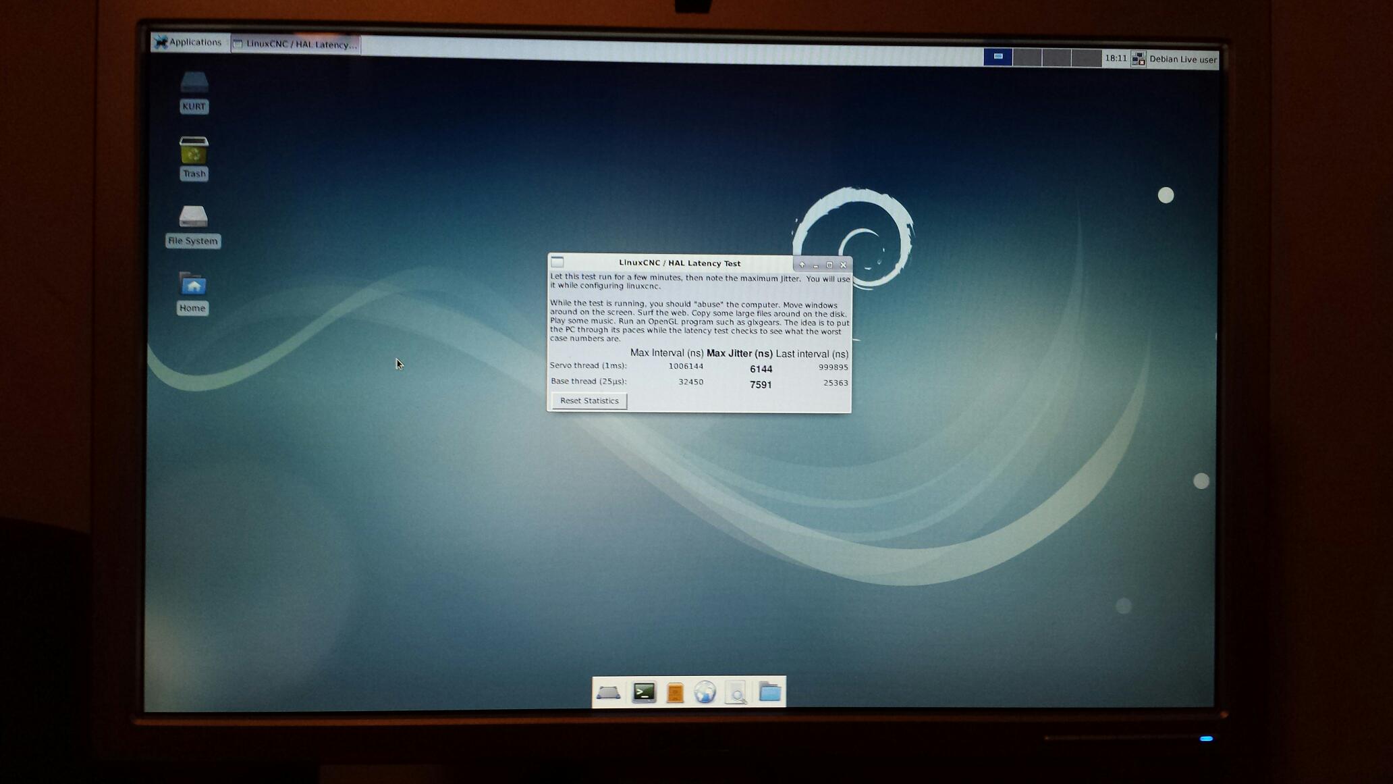
Task: Open File Manager cabinet icon in dock
Action: pyautogui.click(x=675, y=693)
